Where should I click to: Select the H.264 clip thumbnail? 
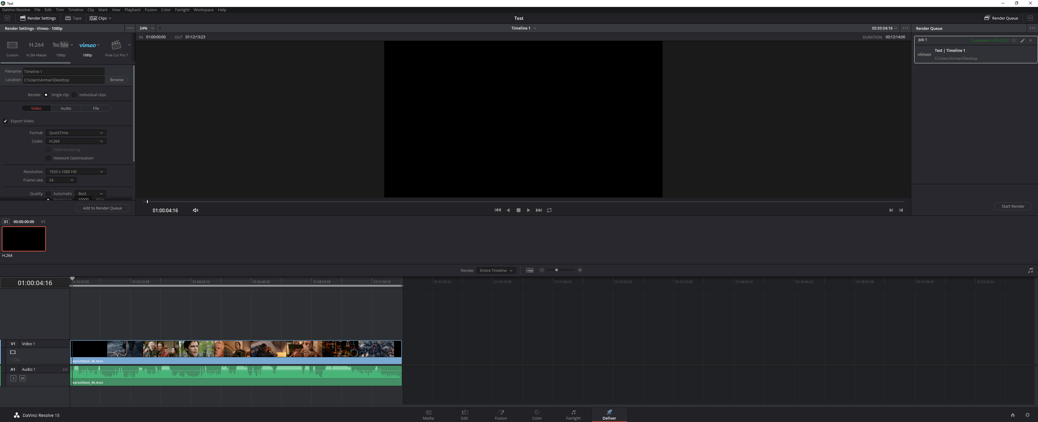pos(24,239)
